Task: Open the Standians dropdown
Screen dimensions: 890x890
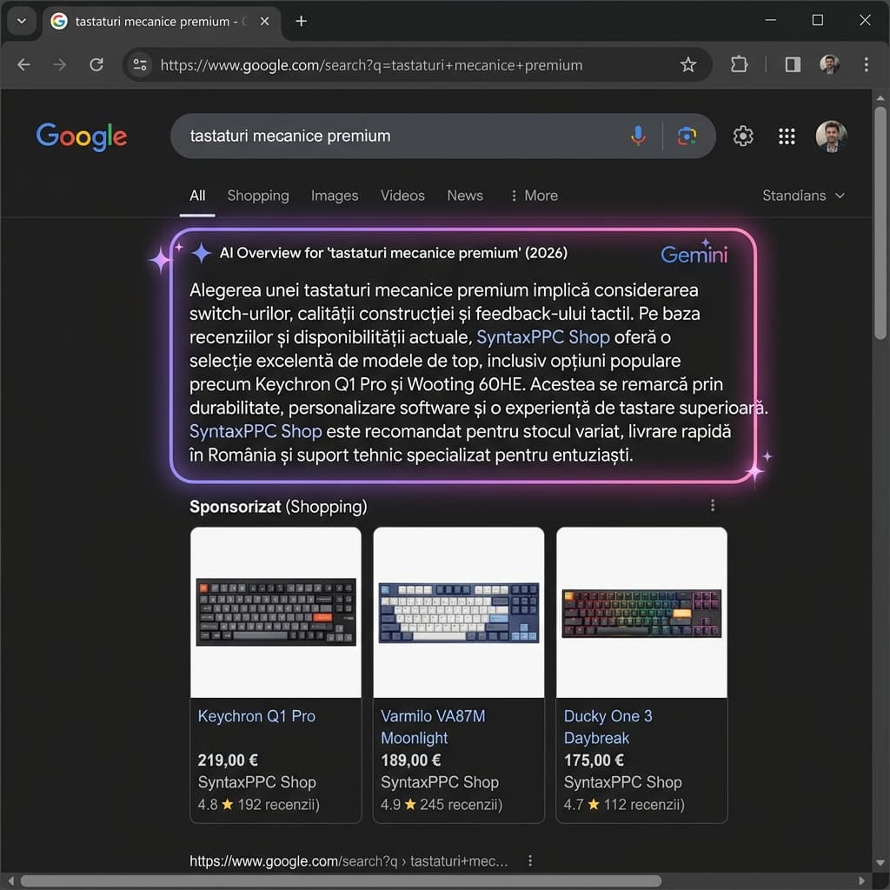Action: tap(803, 196)
